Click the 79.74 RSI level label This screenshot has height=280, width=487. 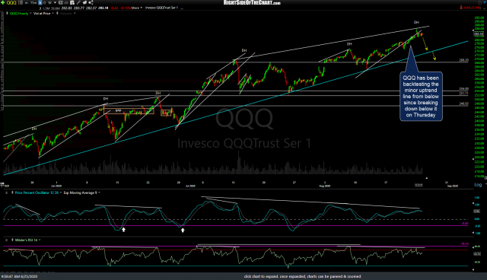pyautogui.click(x=465, y=244)
